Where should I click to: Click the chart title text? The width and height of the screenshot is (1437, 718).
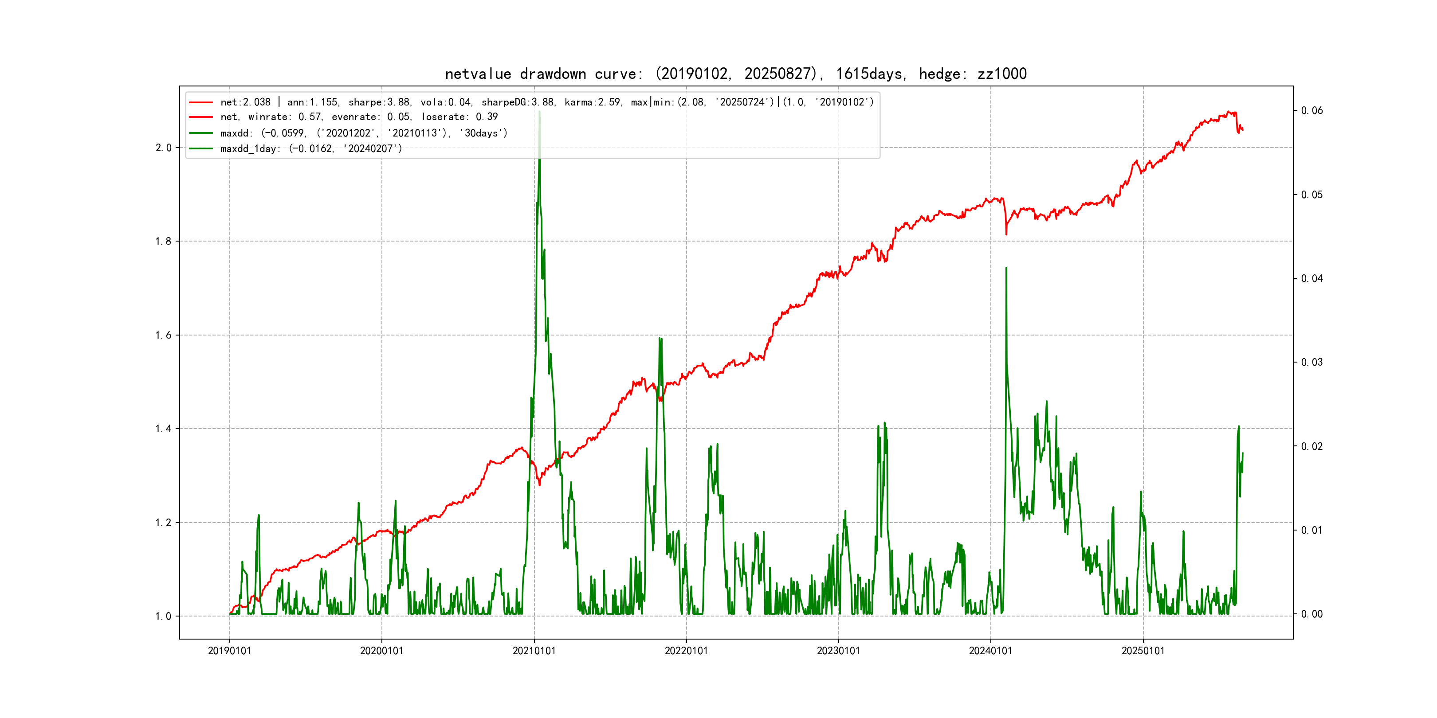(735, 74)
